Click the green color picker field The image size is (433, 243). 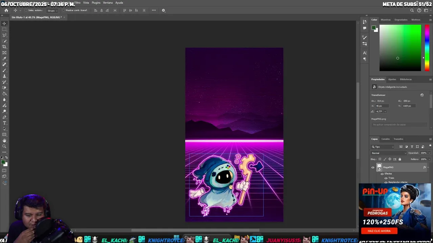[400, 48]
